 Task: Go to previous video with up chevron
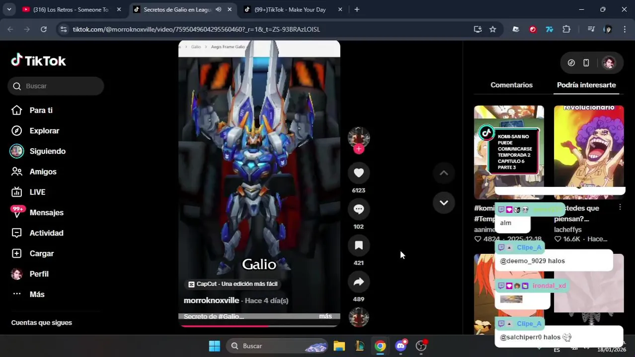(444, 173)
